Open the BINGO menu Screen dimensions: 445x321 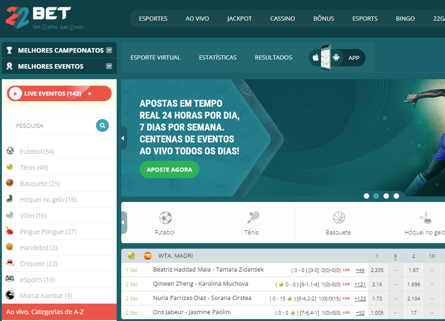tap(405, 19)
